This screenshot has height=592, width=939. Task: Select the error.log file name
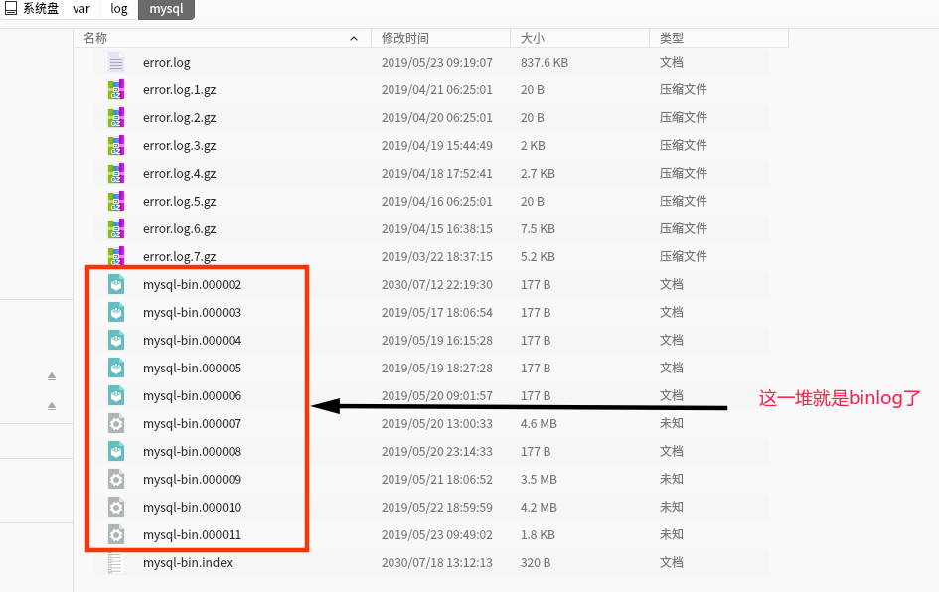tap(167, 63)
